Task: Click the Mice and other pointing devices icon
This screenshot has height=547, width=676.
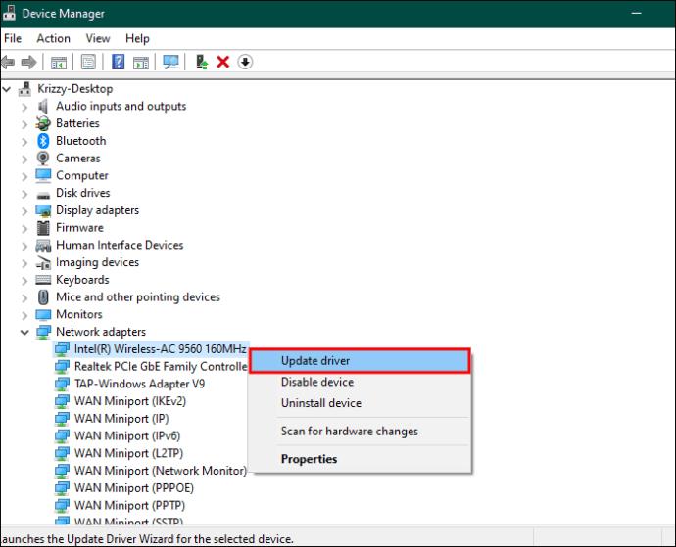Action: tap(43, 297)
